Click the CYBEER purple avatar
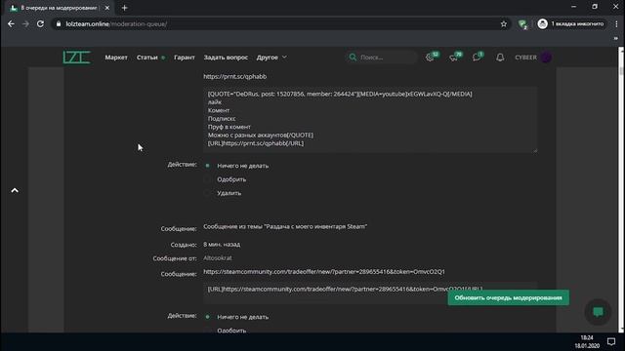 546,58
